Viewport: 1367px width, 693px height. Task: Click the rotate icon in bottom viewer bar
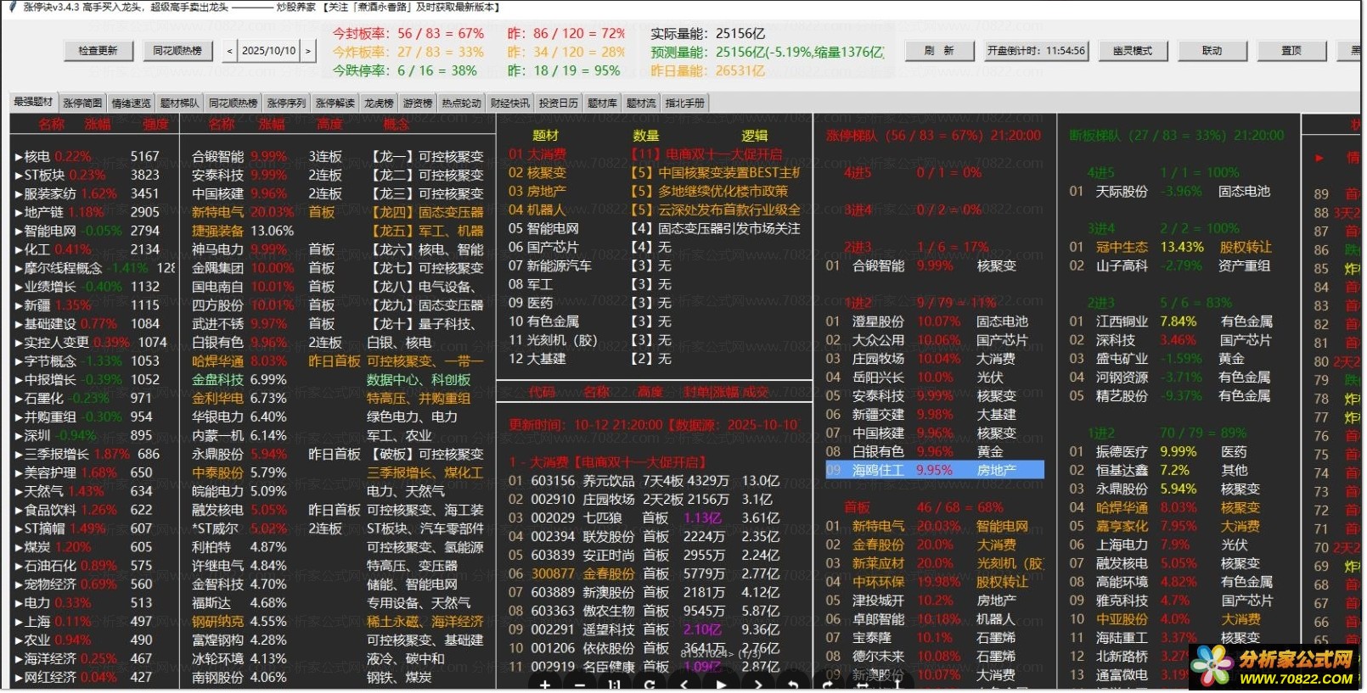tap(650, 684)
